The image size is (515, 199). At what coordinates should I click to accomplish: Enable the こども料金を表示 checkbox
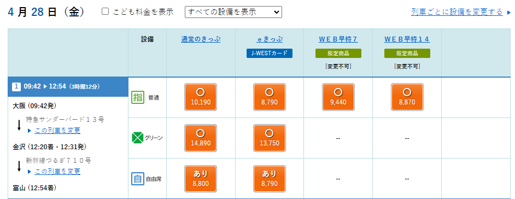[x=105, y=11]
